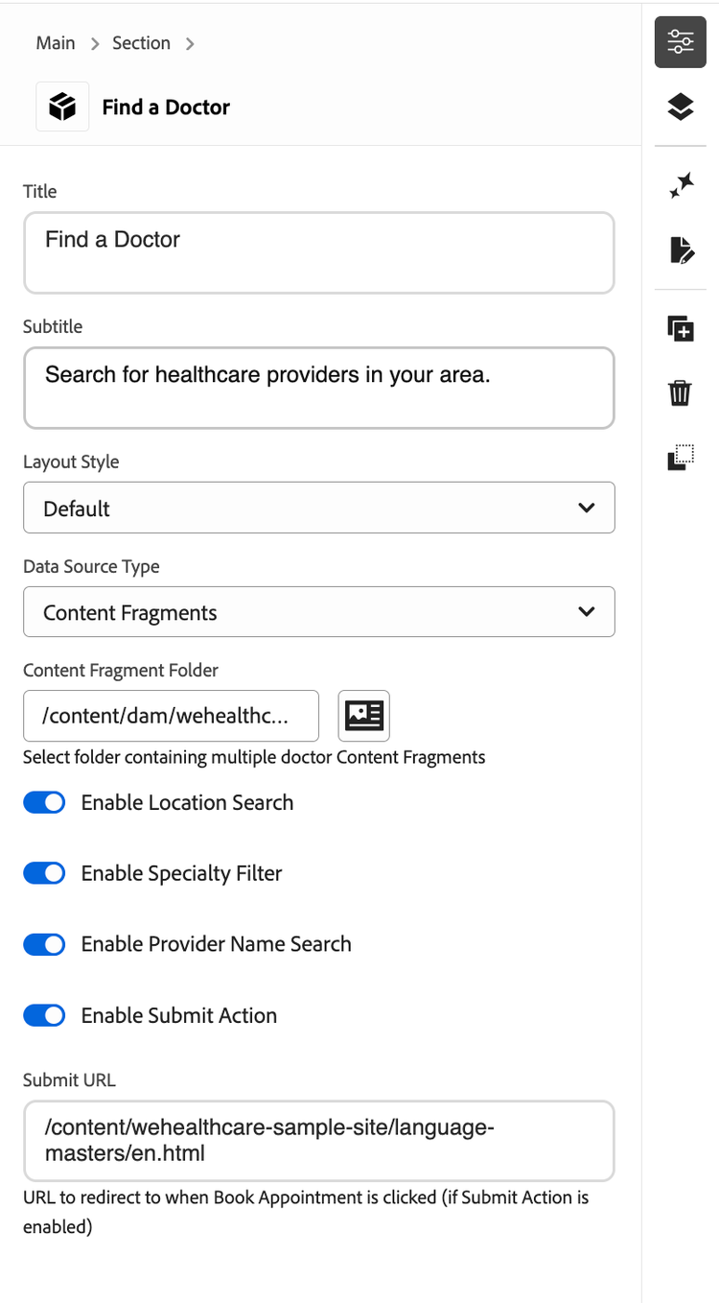
Task: Open the Data Source Type dropdown
Action: [x=318, y=612]
